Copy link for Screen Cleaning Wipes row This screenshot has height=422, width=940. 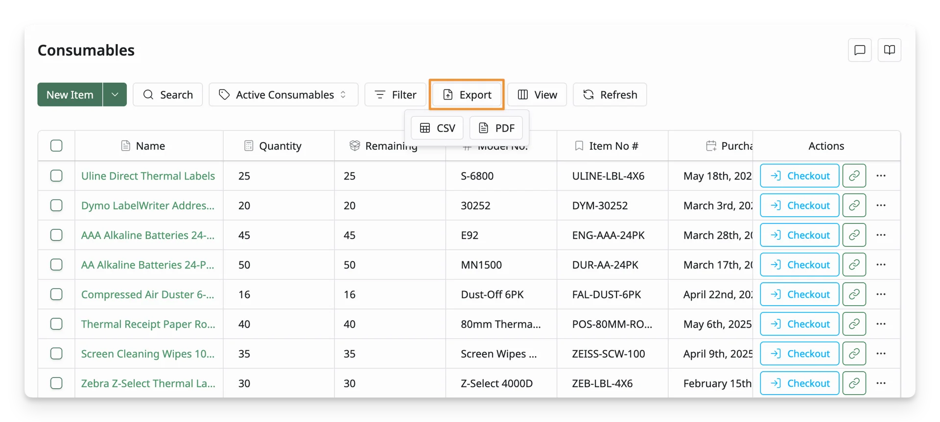pyautogui.click(x=854, y=354)
